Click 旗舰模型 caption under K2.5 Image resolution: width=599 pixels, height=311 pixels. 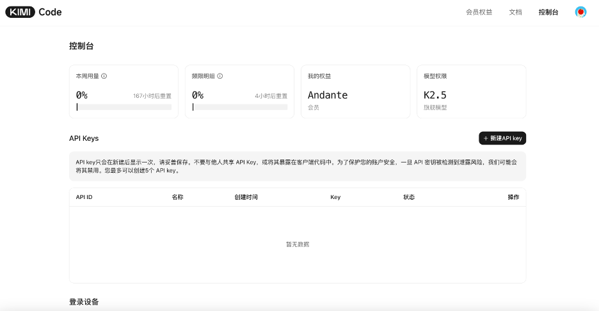[435, 108]
